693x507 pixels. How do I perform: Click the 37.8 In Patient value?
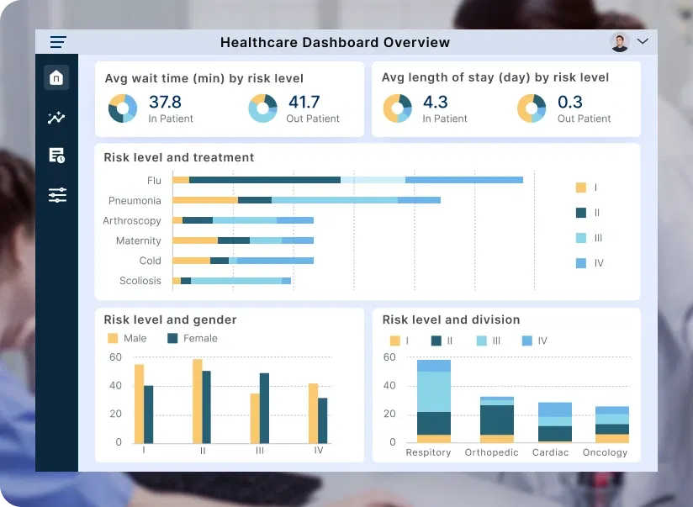point(165,103)
